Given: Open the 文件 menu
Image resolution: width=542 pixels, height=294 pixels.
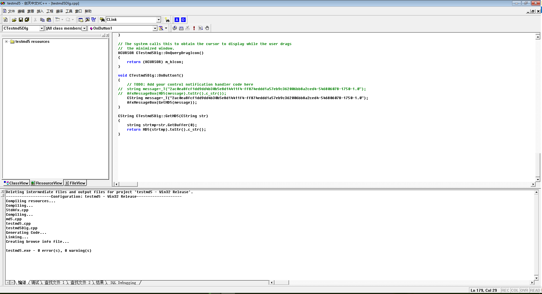Looking at the screenshot, I should coord(12,11).
